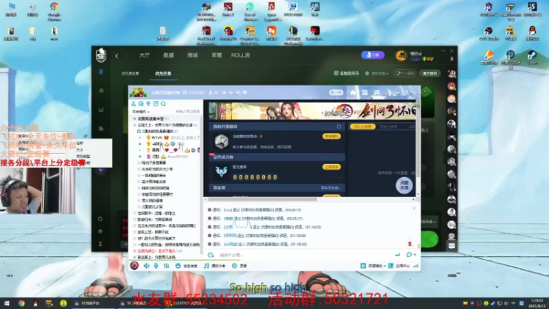Click the refresh icon in the blue panel header
The image size is (549, 309).
338,126
